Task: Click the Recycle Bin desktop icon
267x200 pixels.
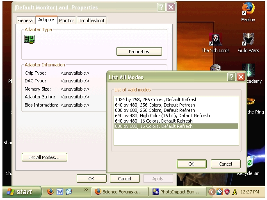Action: tap(249, 164)
